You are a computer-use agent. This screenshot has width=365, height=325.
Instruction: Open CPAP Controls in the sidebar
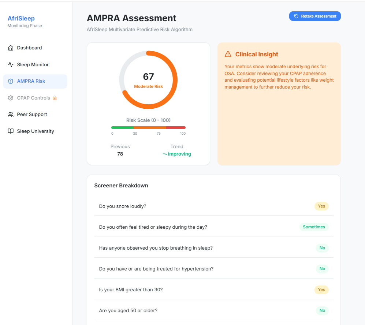tap(35, 98)
